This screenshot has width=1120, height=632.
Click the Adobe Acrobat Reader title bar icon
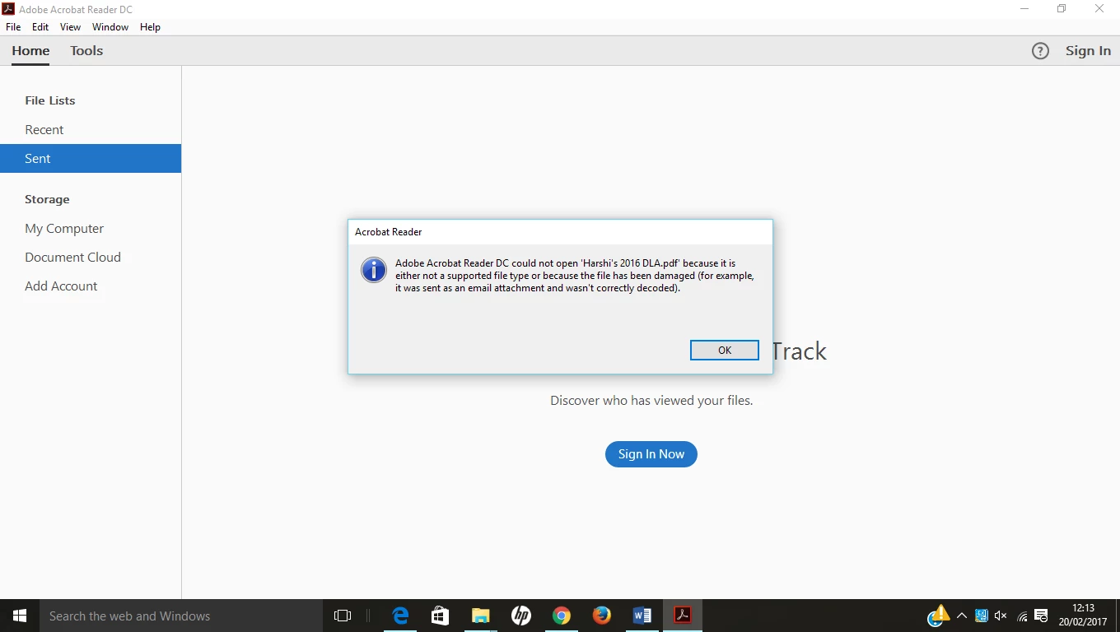click(x=8, y=9)
